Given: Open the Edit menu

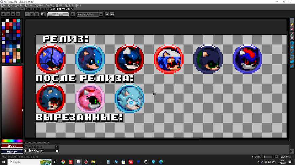Looking at the screenshot, I should (x=10, y=5).
